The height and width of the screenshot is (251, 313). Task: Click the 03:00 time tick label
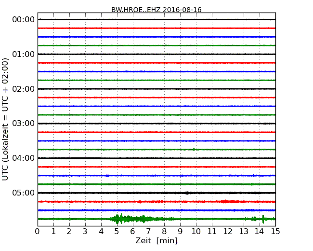24,124
